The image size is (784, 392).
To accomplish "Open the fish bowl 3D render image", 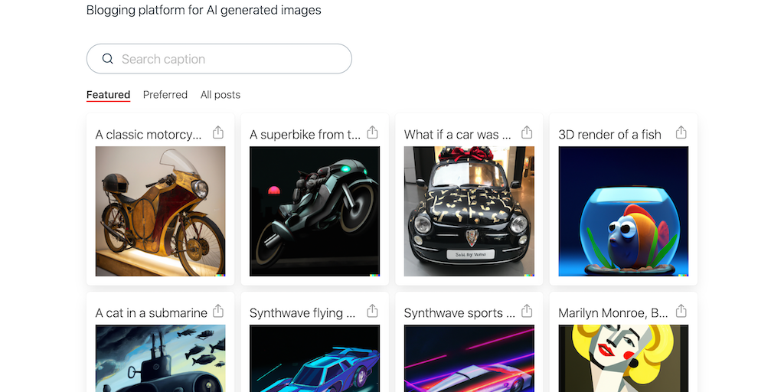I will click(623, 211).
